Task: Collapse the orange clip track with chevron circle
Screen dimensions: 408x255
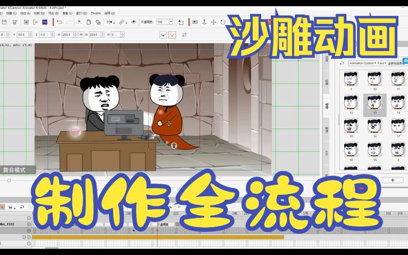Action: (24, 237)
